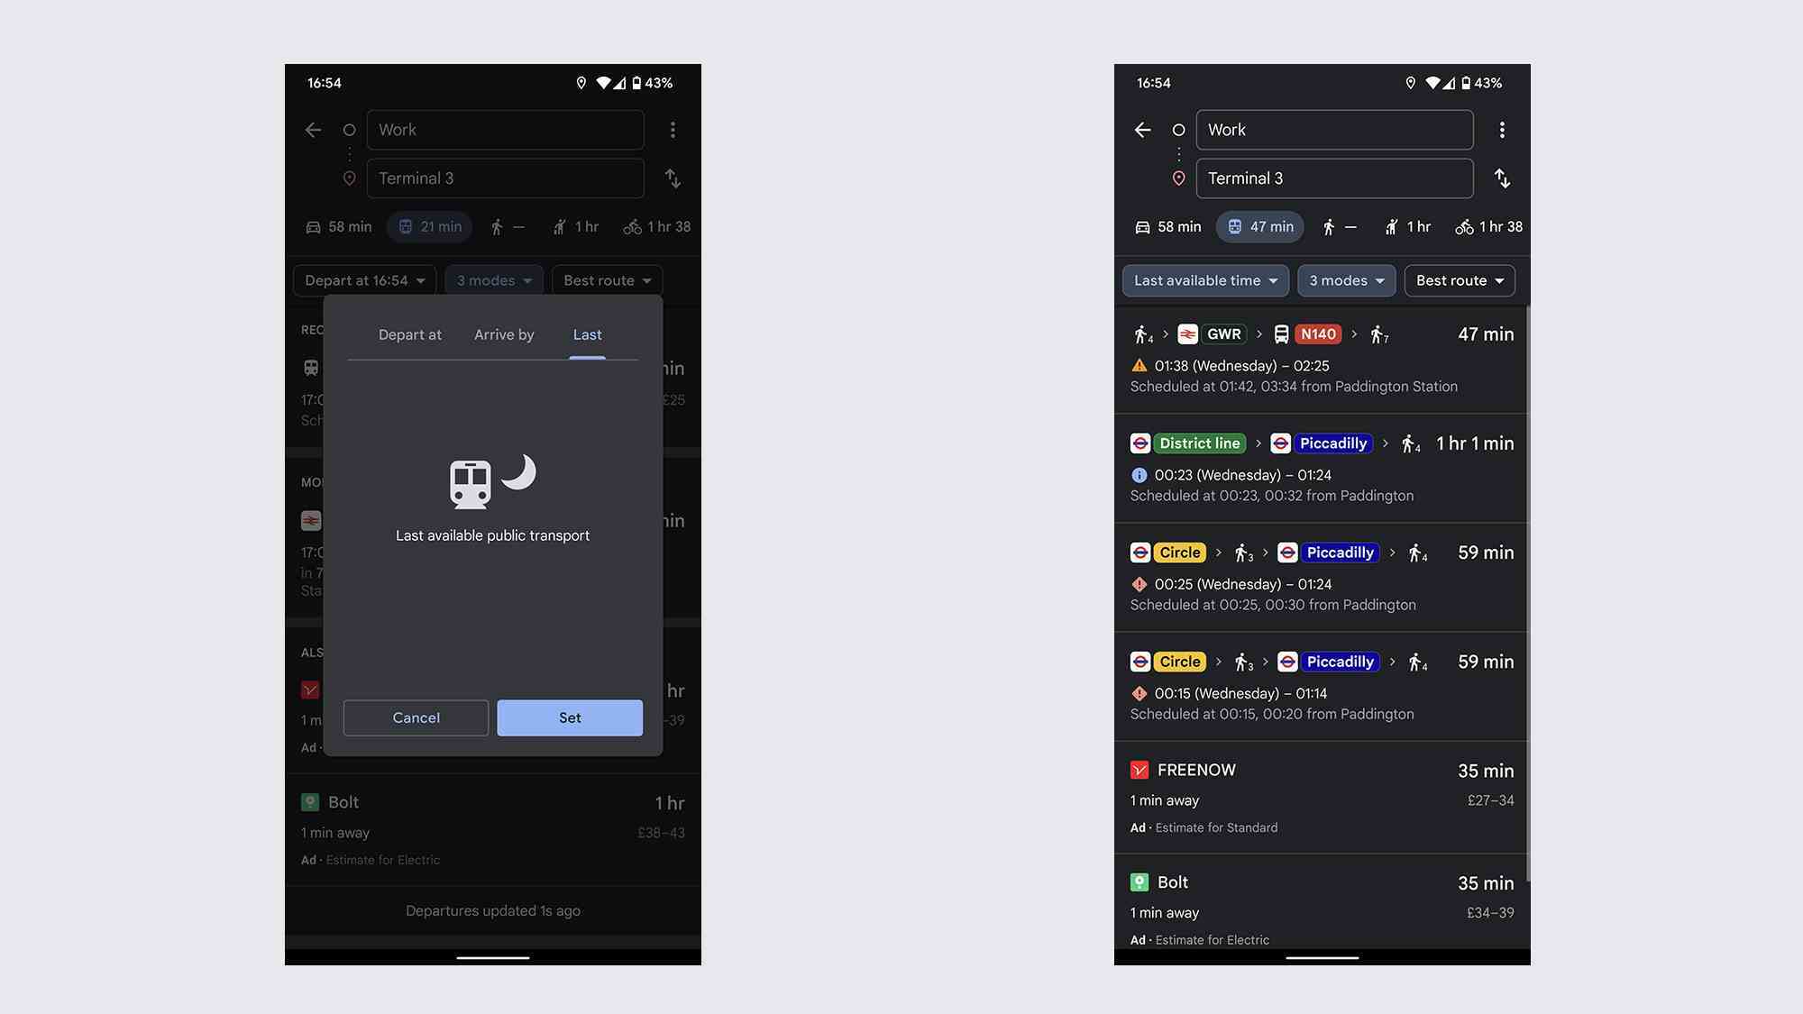Tap the Work origin input field
This screenshot has height=1014, width=1803.
point(1333,130)
